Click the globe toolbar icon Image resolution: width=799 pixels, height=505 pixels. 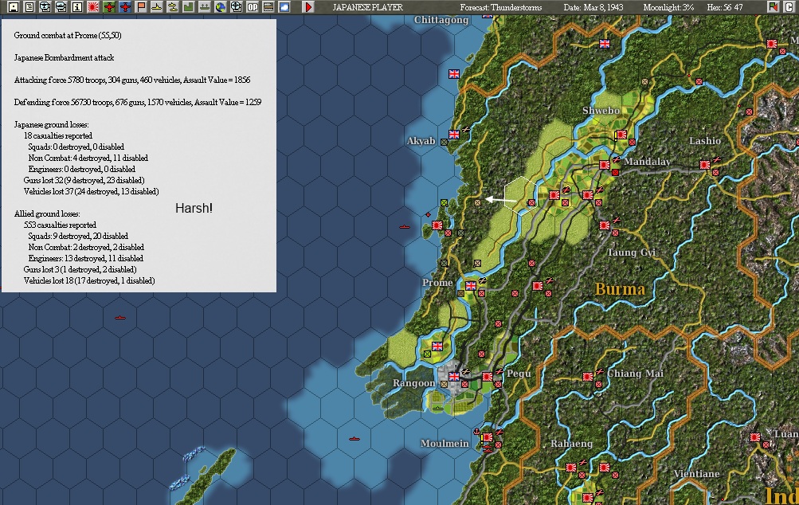(220, 6)
